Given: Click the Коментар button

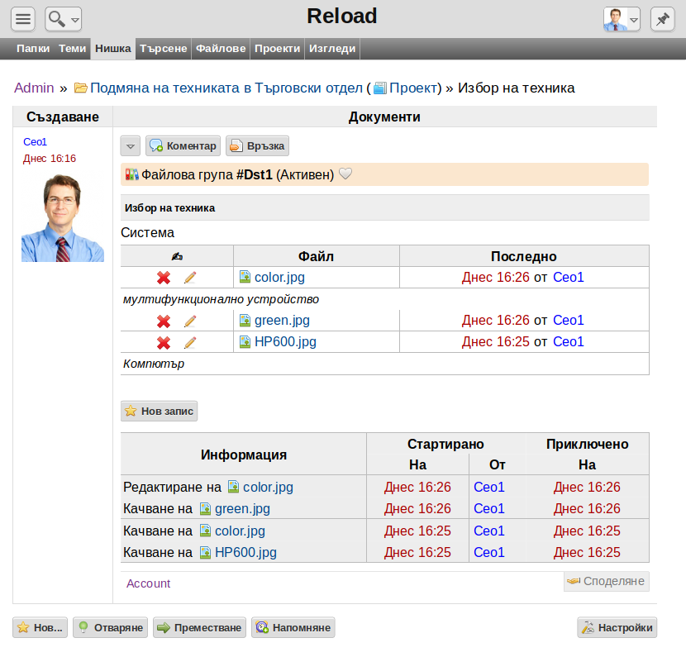Looking at the screenshot, I should click(183, 146).
